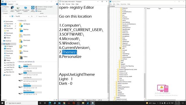186x105 pixels.
Task: Click the 8.Personalize line in Notepad
Action: click(x=70, y=57)
